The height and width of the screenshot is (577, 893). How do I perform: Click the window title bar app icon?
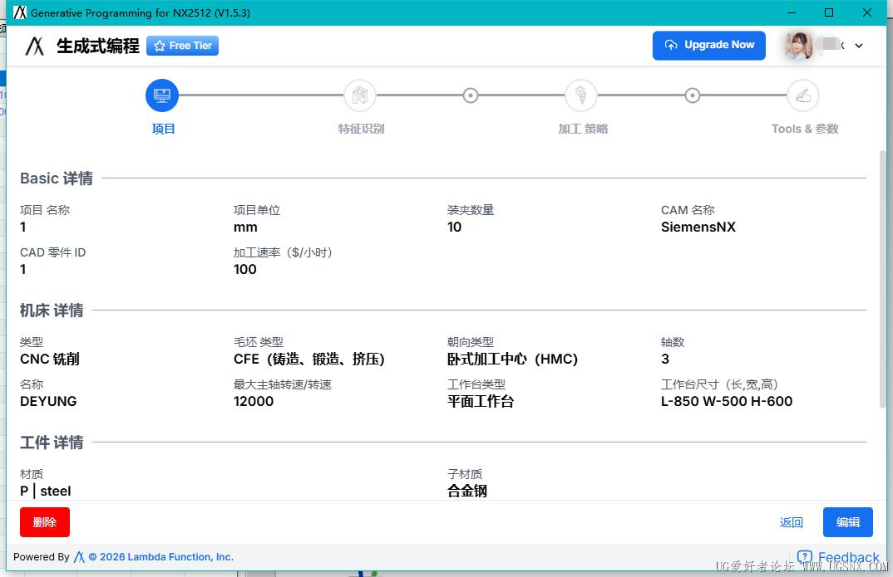click(20, 12)
